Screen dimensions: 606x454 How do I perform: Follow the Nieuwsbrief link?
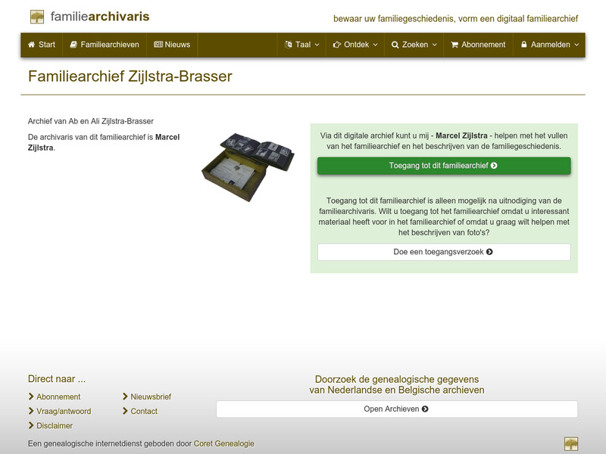(x=149, y=396)
